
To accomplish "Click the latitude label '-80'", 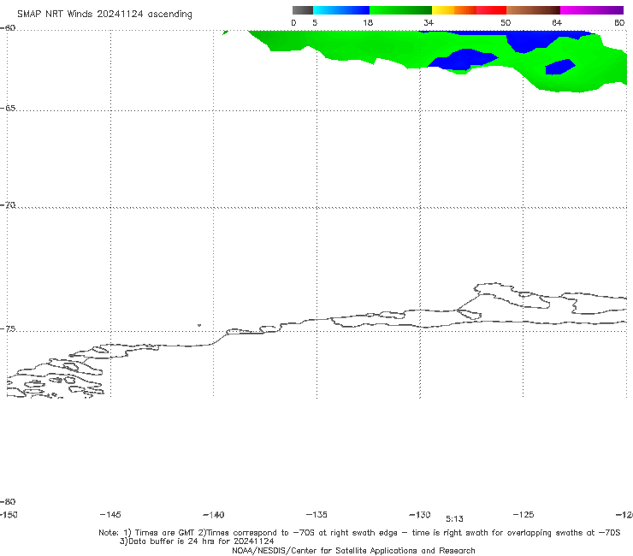I will click(x=8, y=501).
